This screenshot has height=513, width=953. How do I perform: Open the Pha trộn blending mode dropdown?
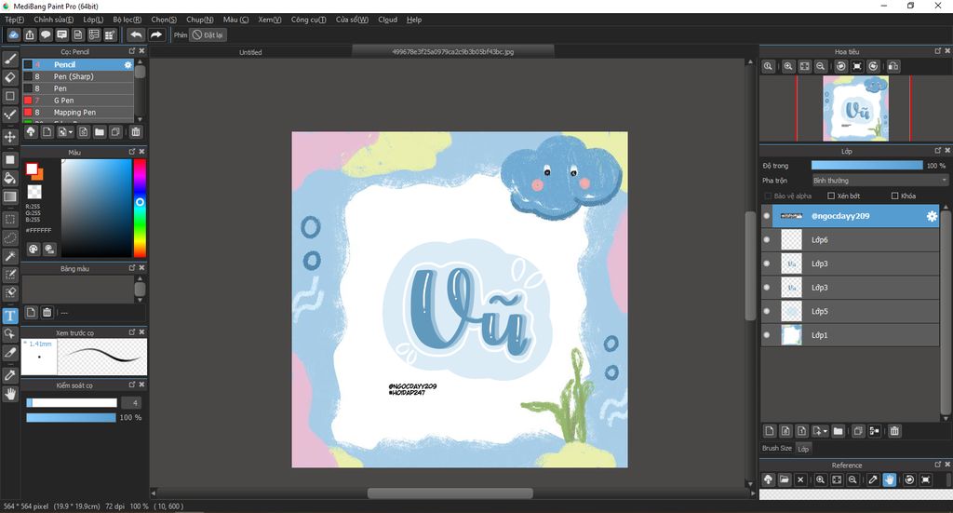(x=880, y=181)
